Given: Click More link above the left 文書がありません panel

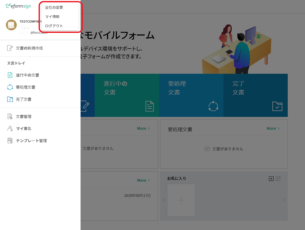Looking at the screenshot, I should 144,128.
